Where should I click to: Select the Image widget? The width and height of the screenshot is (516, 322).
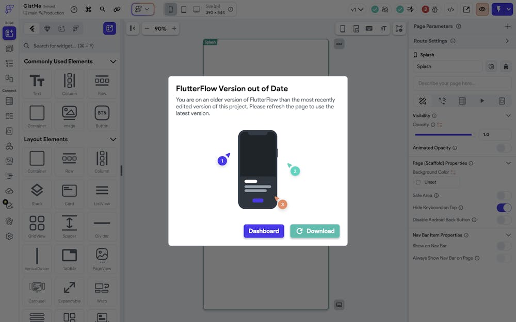(69, 116)
